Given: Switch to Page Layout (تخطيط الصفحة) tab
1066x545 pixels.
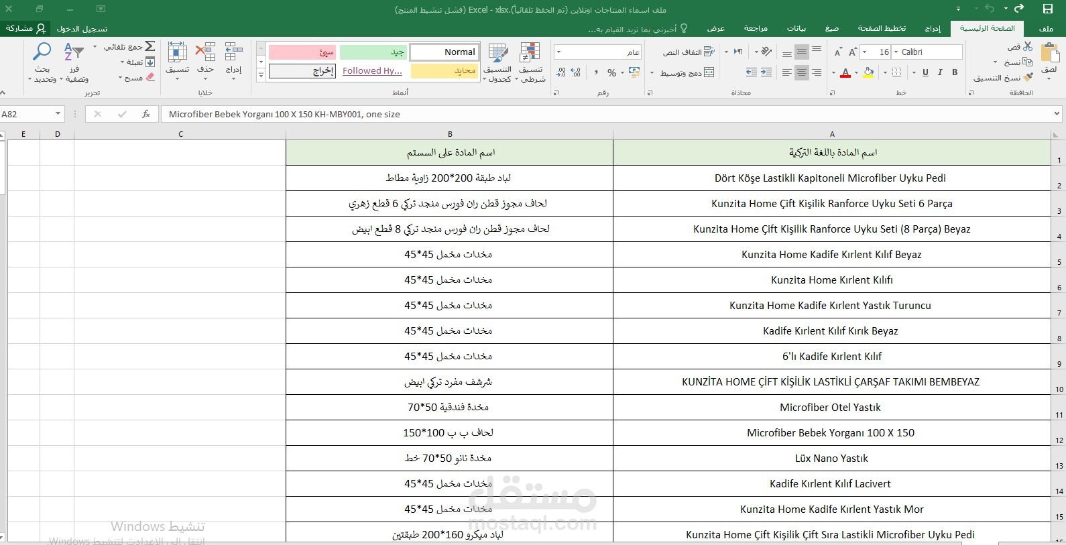Looking at the screenshot, I should pos(882,29).
